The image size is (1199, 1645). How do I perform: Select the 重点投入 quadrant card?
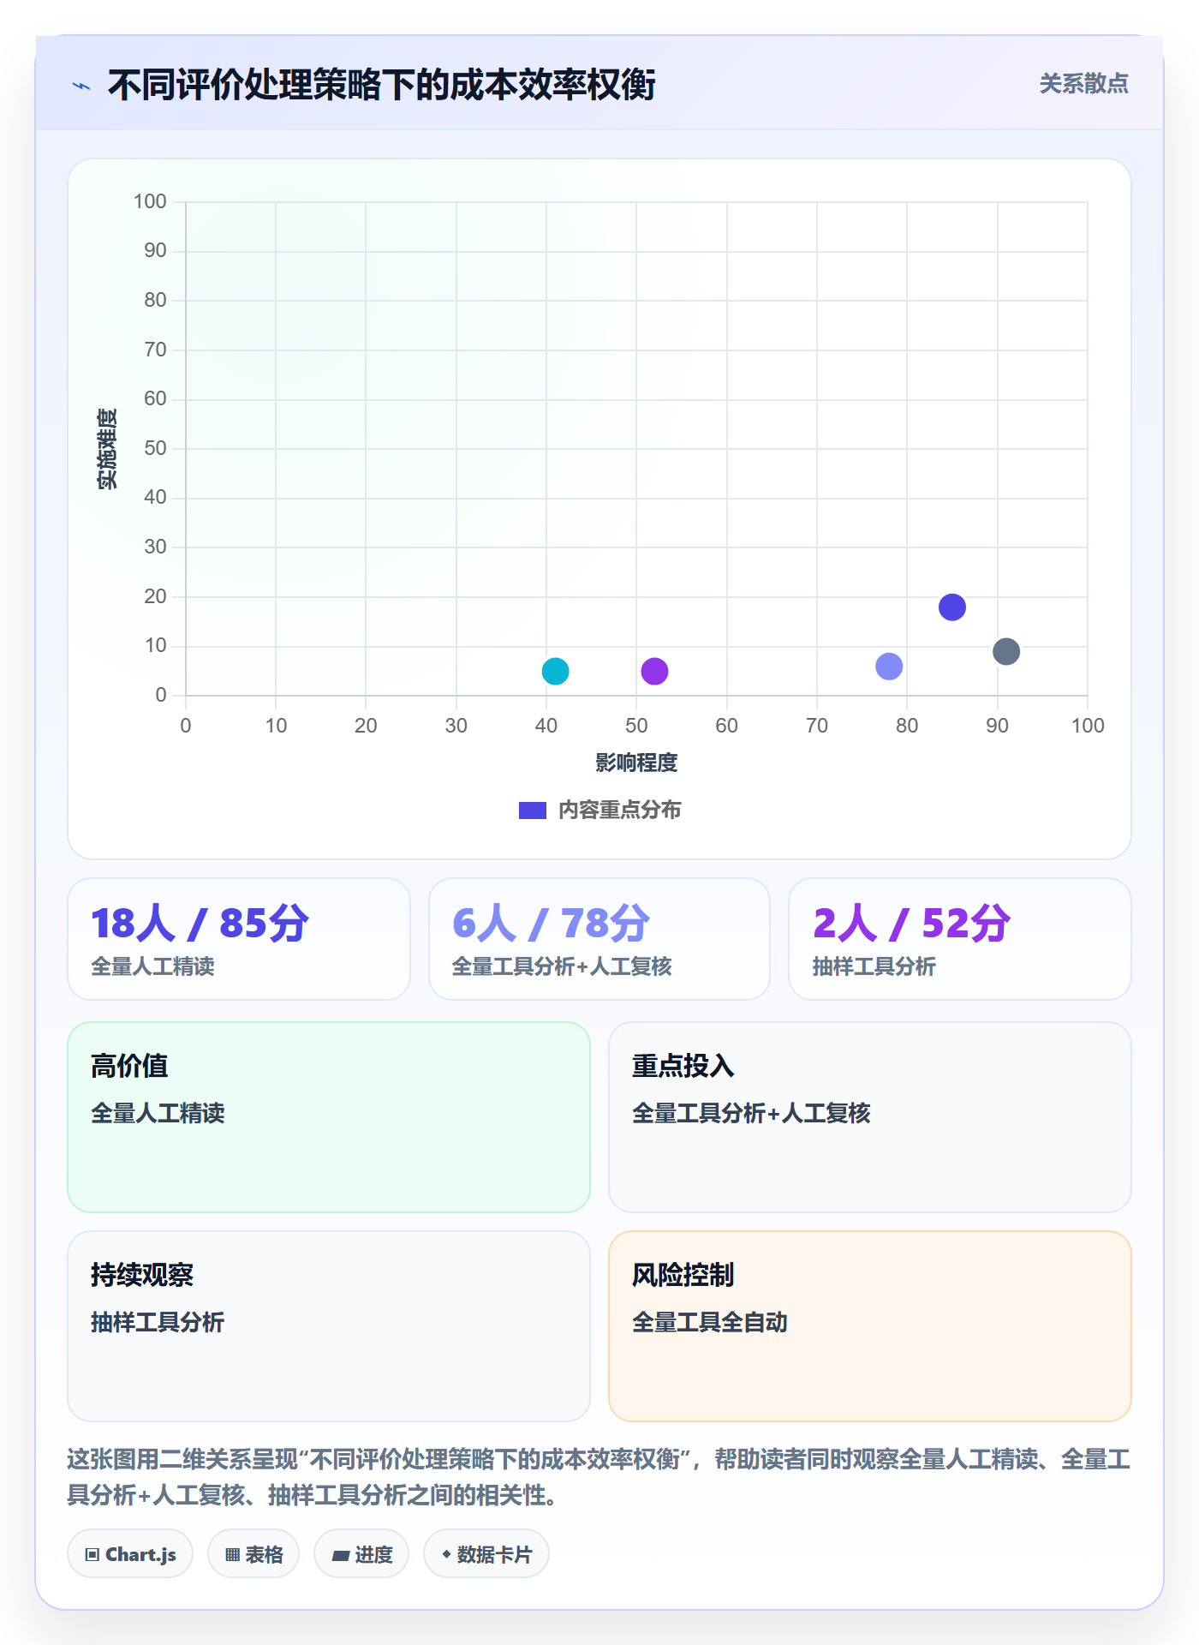point(870,1117)
